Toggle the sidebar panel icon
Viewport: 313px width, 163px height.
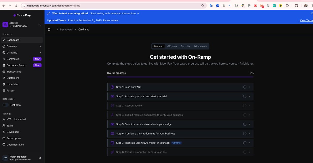tap(49, 29)
